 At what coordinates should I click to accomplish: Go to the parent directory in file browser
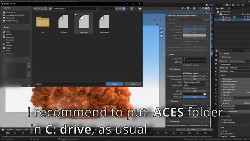pos(42,9)
